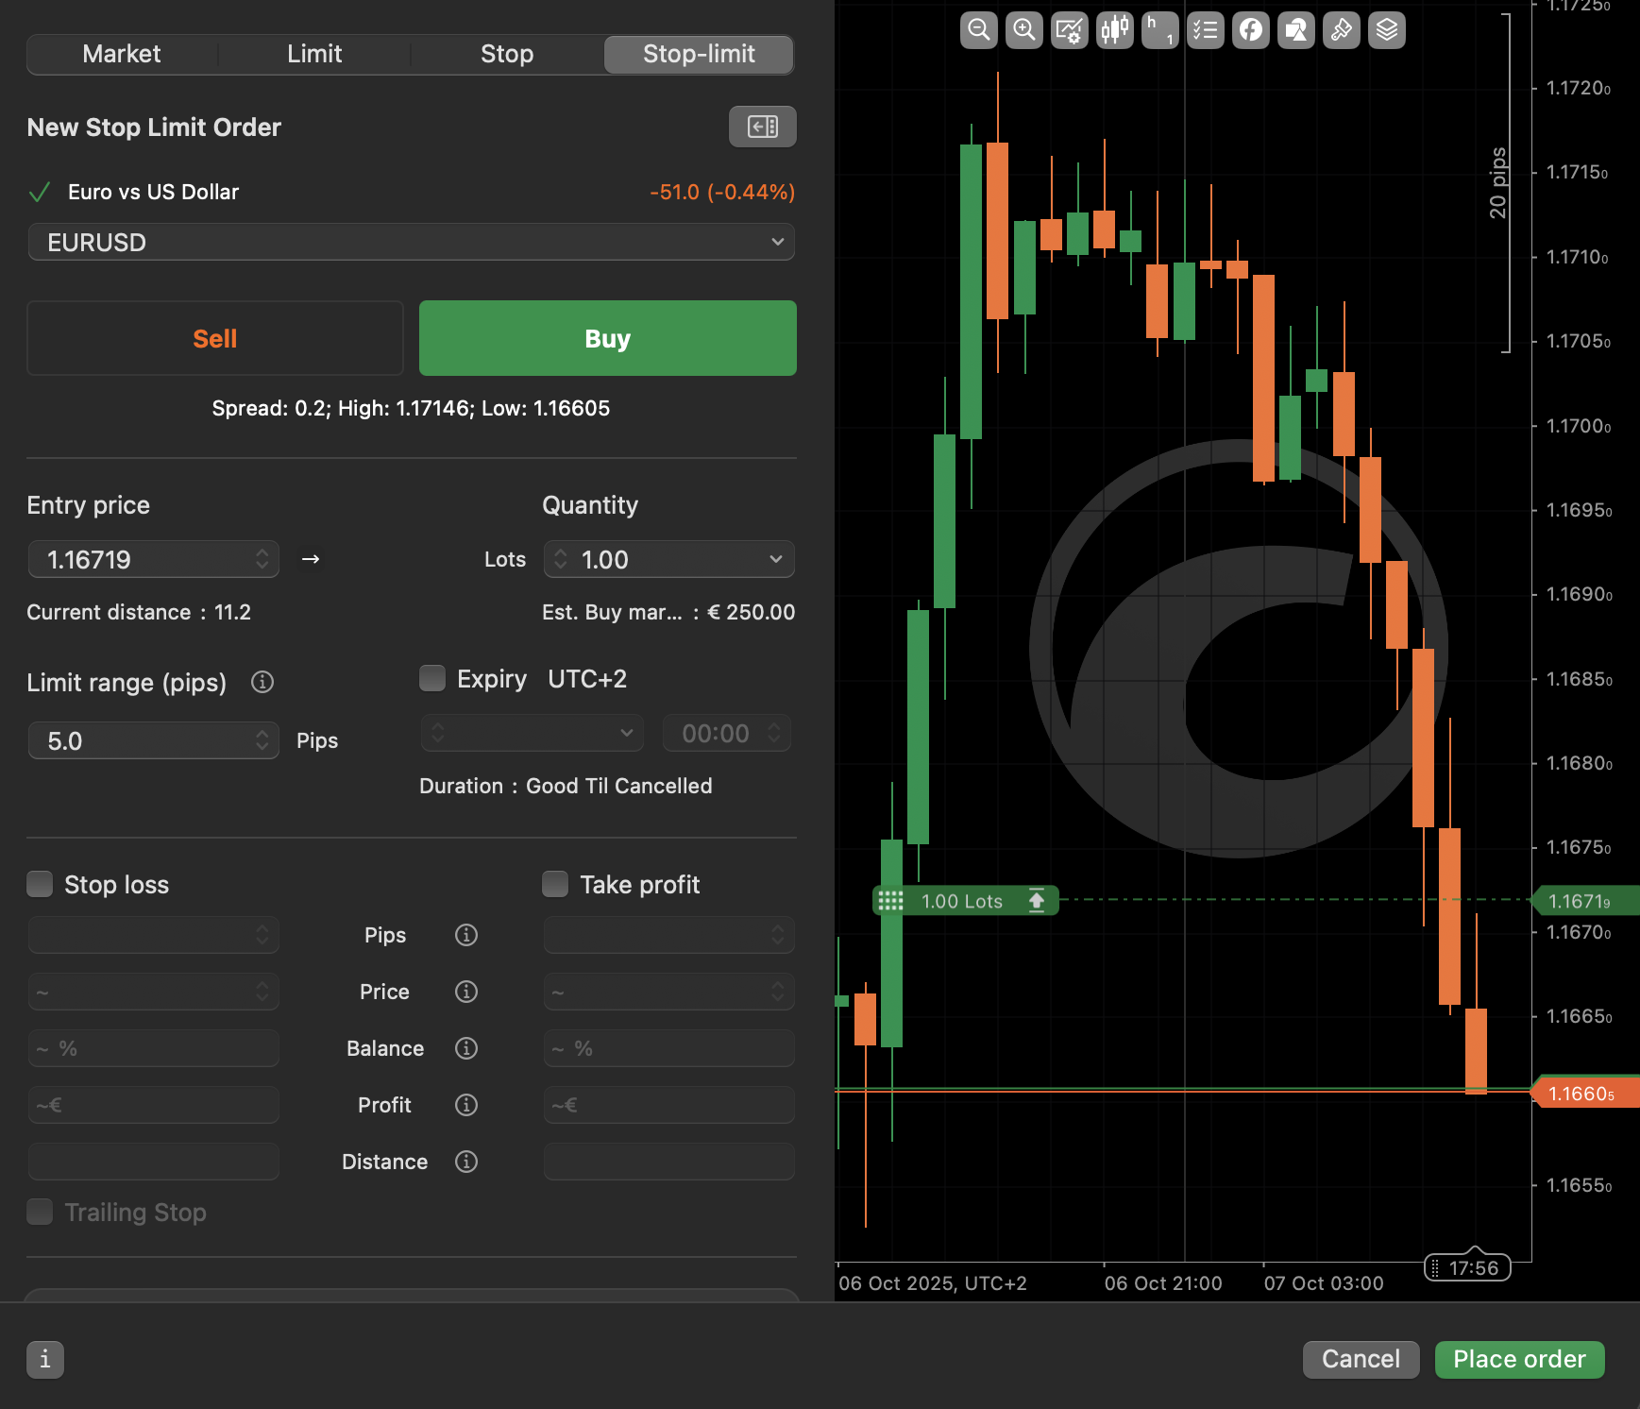Open the paintbrush color settings

[x=1341, y=30]
